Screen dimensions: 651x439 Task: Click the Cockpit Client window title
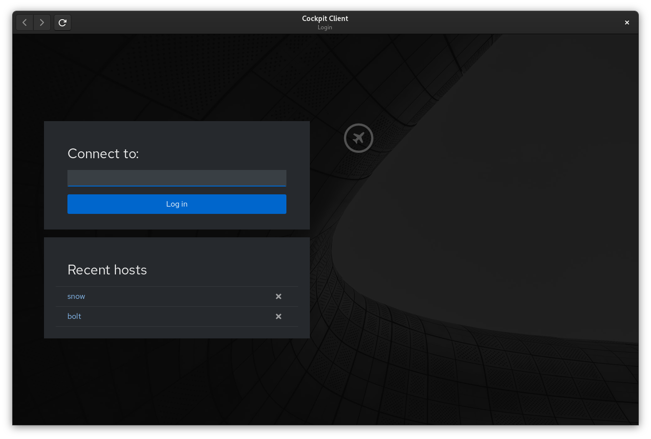click(x=325, y=19)
